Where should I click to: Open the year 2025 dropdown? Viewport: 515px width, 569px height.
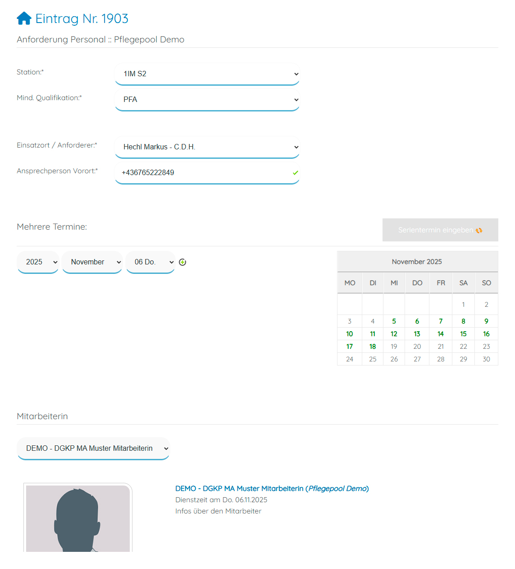(38, 262)
